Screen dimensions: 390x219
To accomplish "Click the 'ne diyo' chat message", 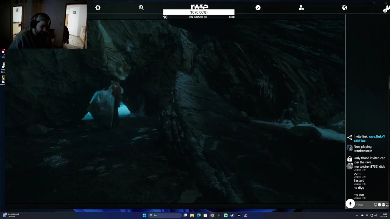I will (x=359, y=188).
